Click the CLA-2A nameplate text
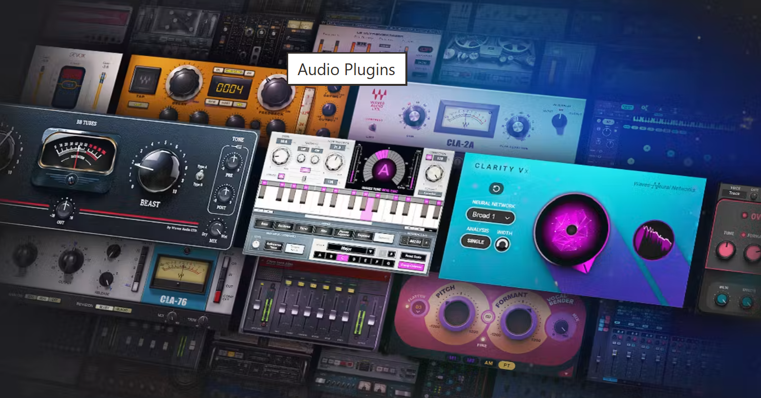The image size is (761, 398). 460,144
